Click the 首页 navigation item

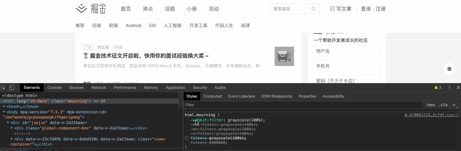tap(126, 9)
